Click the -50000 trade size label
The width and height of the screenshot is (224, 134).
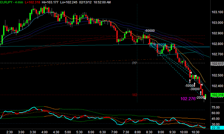click(190, 86)
